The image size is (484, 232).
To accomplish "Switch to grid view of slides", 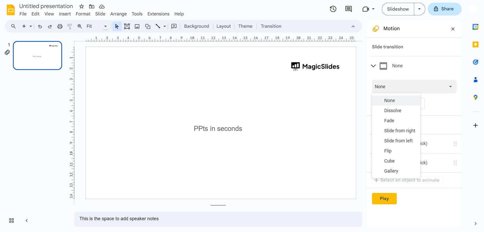I will pyautogui.click(x=11, y=221).
